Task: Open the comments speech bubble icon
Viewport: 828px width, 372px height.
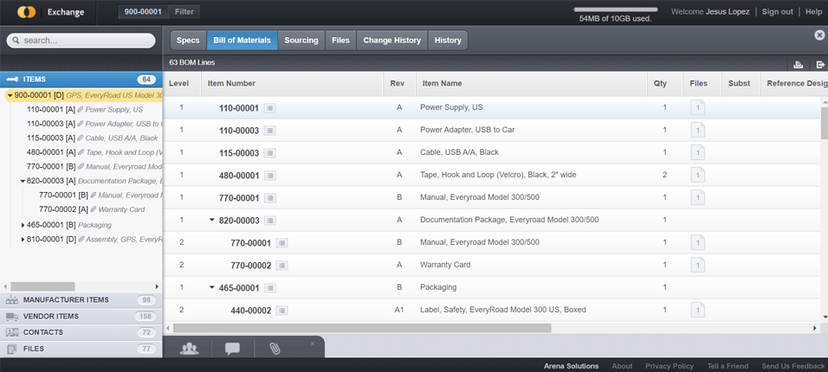Action: pyautogui.click(x=232, y=349)
